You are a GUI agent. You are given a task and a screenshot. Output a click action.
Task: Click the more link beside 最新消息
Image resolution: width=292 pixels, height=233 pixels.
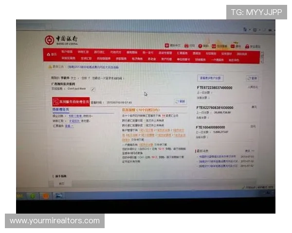pos(250,151)
